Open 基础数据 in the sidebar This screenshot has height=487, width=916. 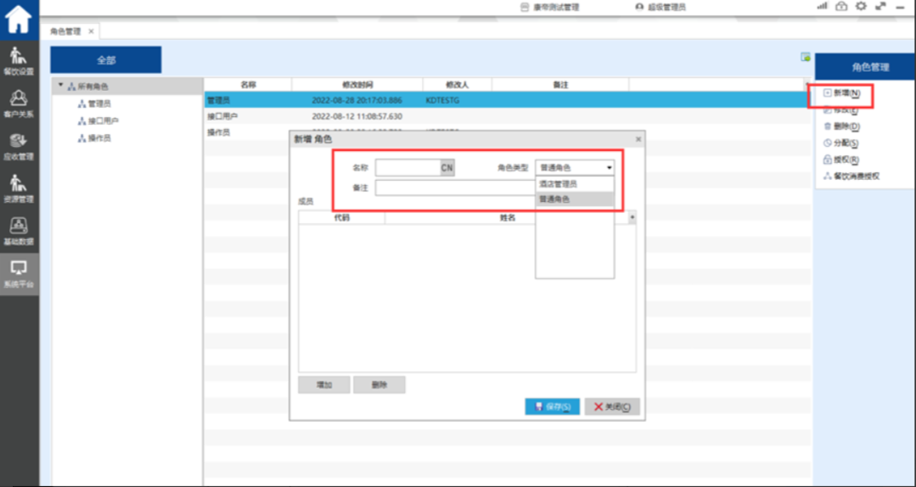point(19,231)
